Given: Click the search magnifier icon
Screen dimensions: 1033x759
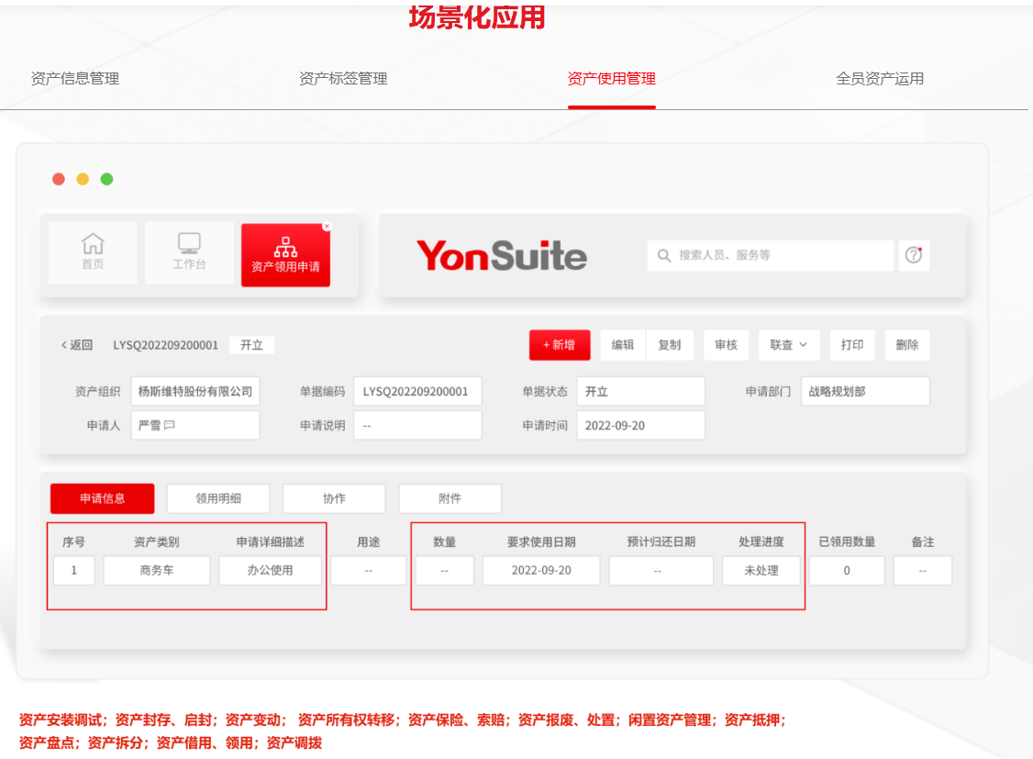Looking at the screenshot, I should (x=664, y=255).
